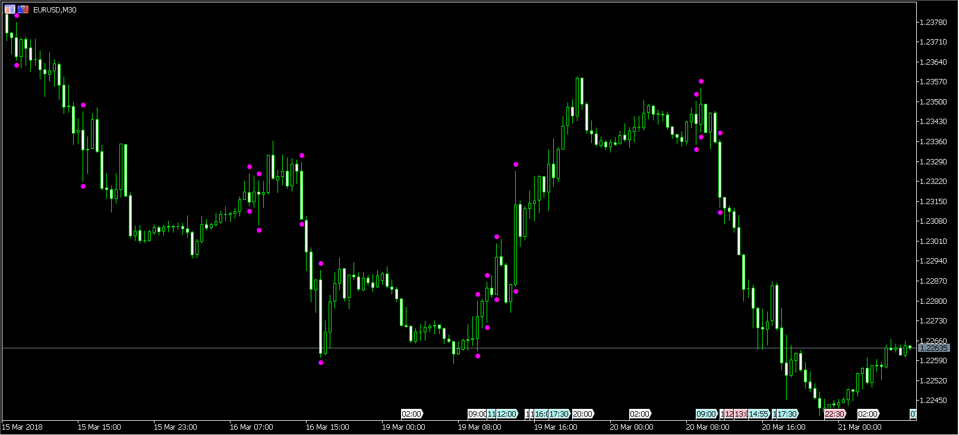Click the 1.23780 level on price scale

[x=933, y=23]
